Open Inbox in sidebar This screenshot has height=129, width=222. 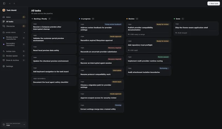pyautogui.click(x=14, y=17)
